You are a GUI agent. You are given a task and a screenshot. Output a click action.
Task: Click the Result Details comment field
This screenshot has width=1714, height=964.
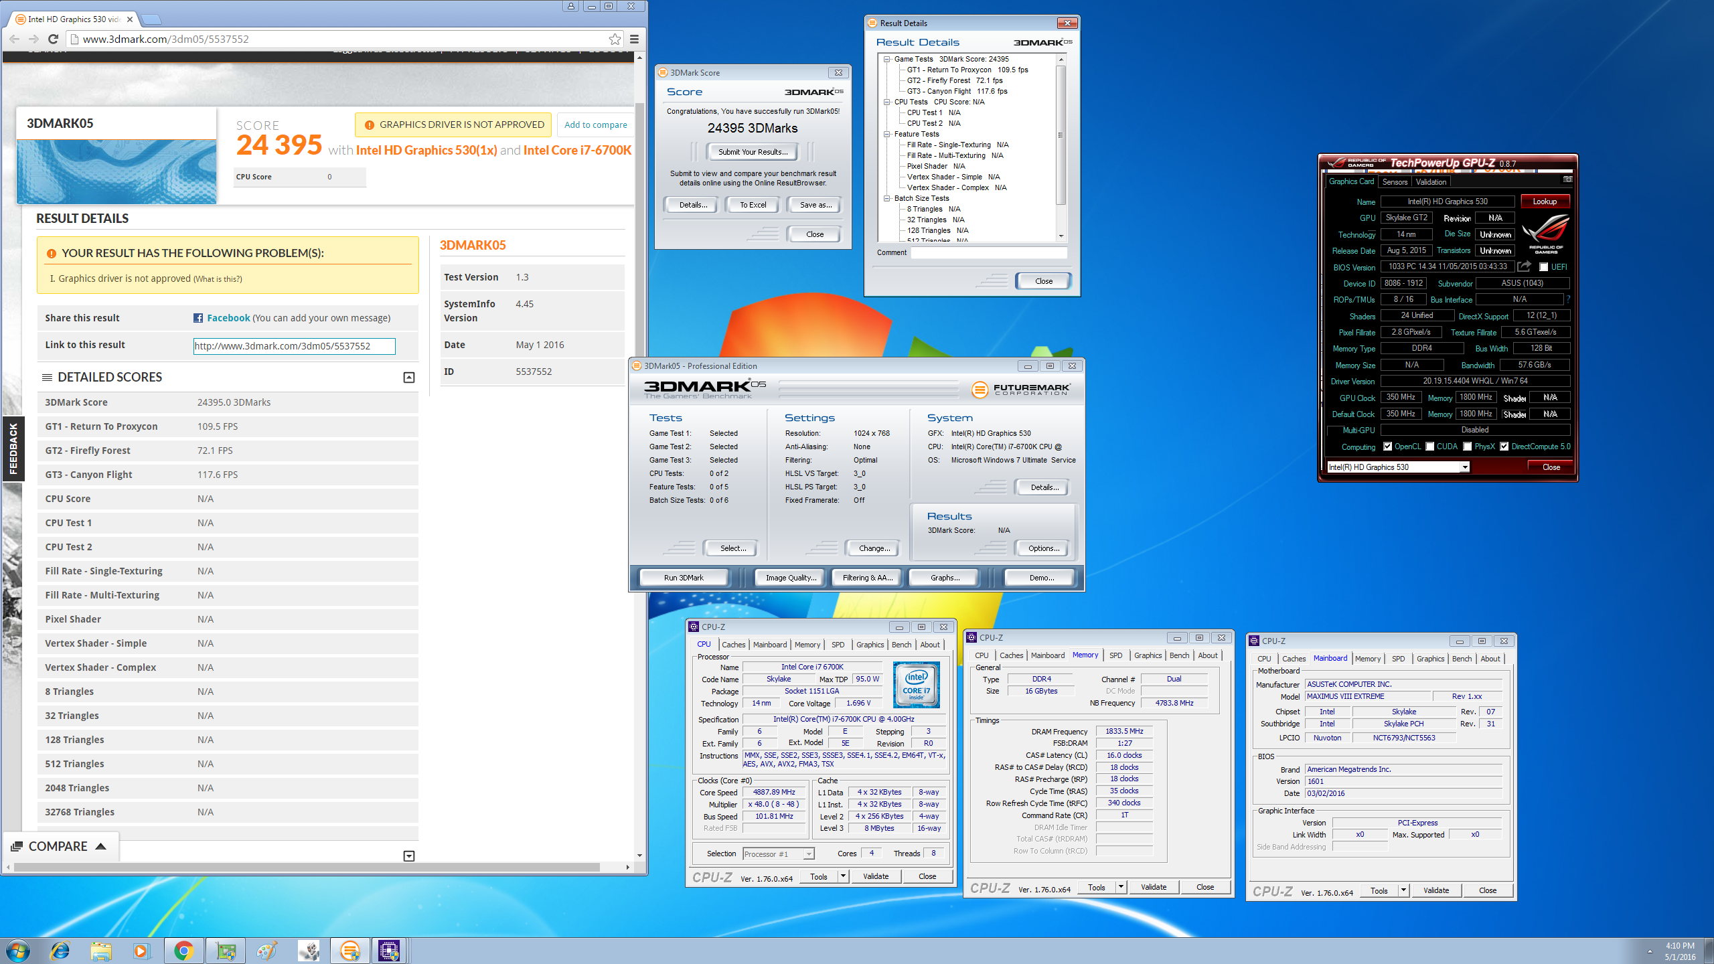988,252
